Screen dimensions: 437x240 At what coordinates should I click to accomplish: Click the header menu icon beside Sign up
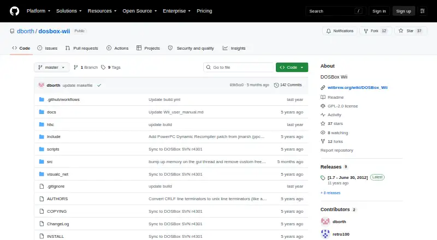(422, 11)
